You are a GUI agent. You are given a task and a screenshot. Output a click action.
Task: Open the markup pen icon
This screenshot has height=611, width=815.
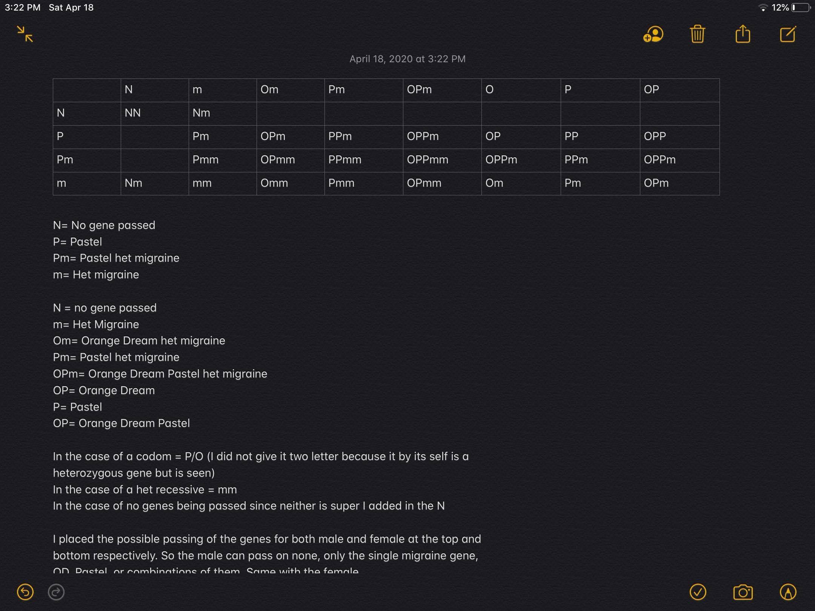tap(788, 592)
